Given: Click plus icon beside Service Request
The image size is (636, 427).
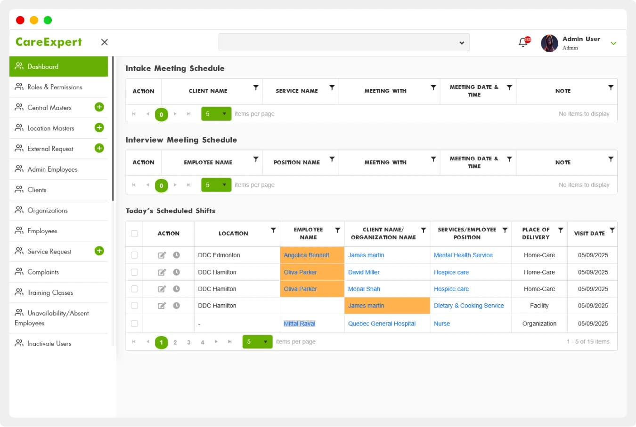Looking at the screenshot, I should pos(99,251).
